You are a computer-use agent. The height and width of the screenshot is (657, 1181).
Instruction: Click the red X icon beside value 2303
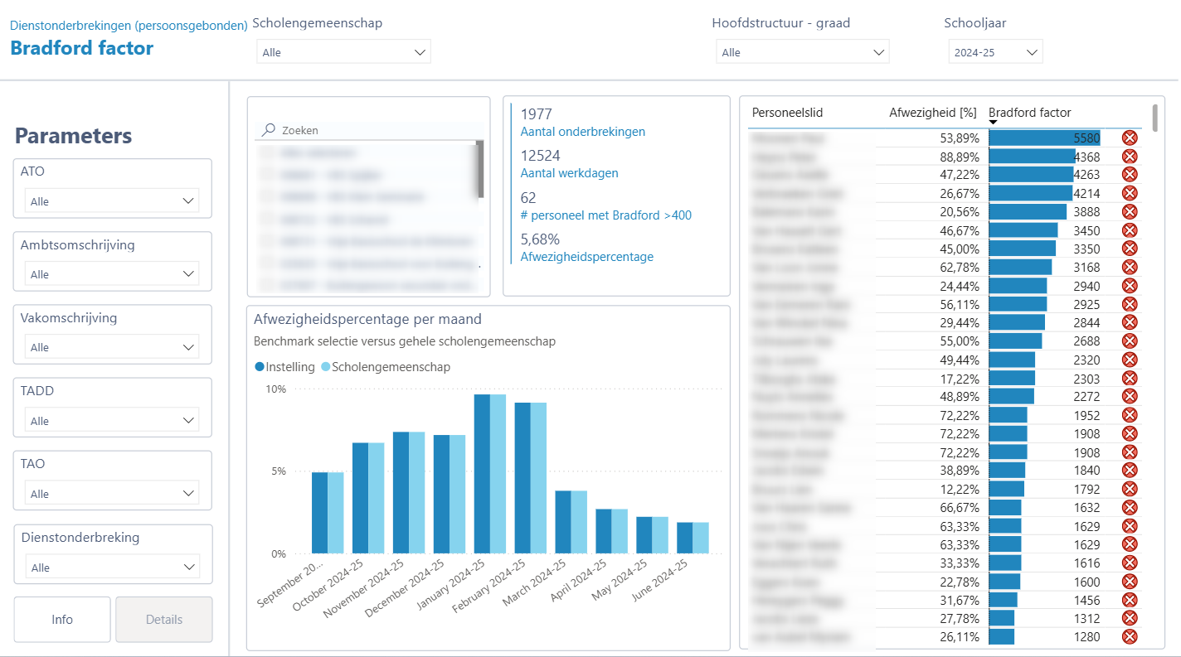(1129, 378)
